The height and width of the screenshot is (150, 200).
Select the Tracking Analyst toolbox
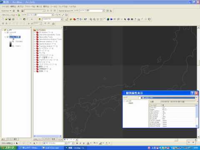(x=48, y=46)
